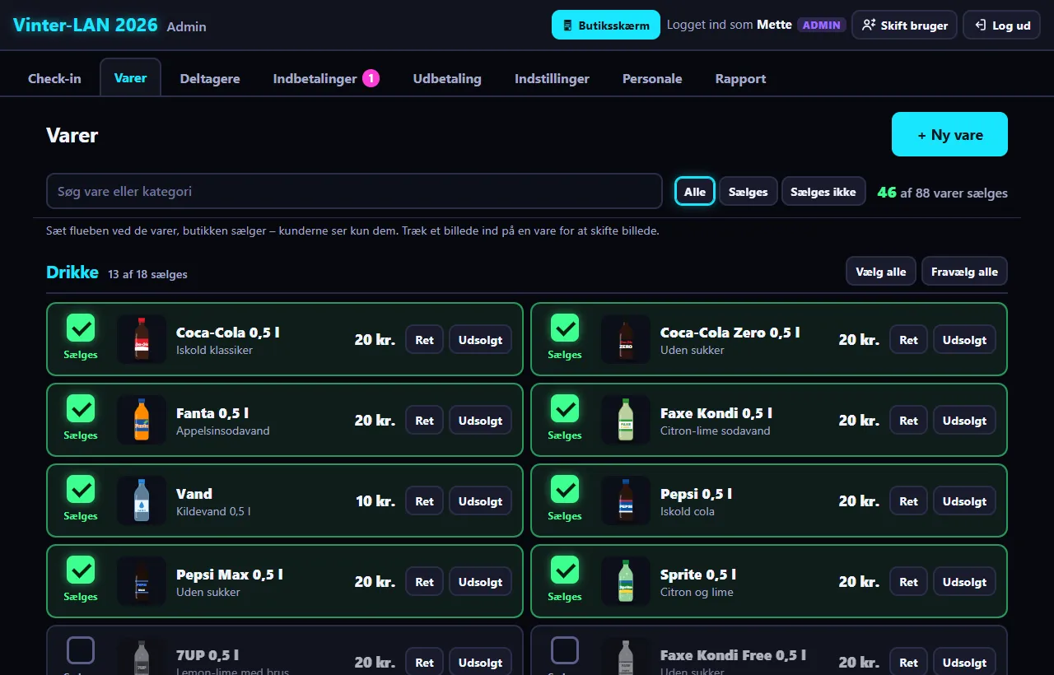1054x675 pixels.
Task: Click Skift bruger to switch user
Action: click(x=904, y=25)
